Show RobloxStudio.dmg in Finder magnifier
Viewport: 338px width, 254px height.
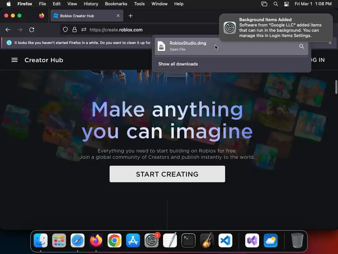pos(302,46)
